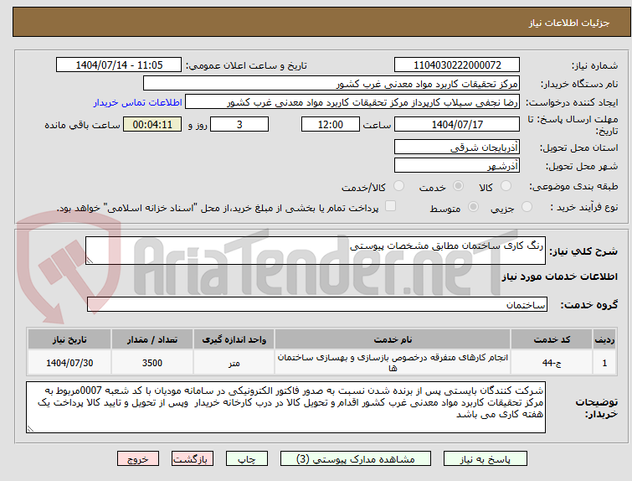Viewport: 632px width, 481px height.
Task: Click the unit cell متر
Action: click(x=234, y=363)
